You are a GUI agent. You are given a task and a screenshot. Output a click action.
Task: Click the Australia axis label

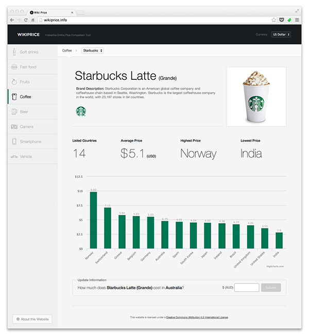coord(160,256)
